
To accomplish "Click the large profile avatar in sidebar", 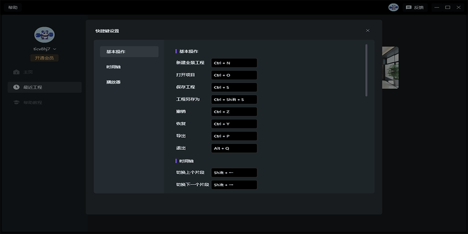I will [x=44, y=35].
